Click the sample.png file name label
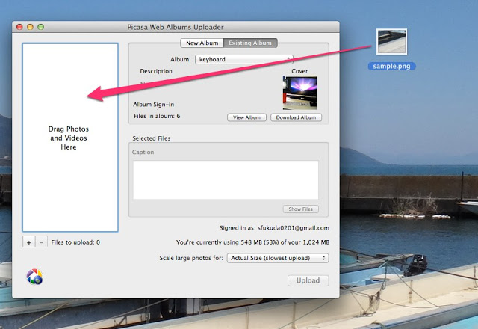 391,67
